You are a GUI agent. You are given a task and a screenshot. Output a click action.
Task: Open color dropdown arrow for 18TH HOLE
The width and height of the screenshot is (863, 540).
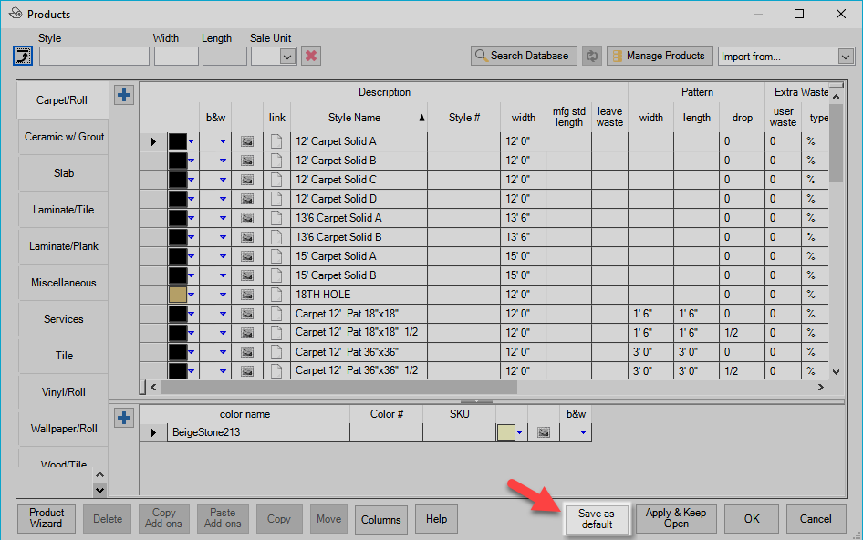191,295
